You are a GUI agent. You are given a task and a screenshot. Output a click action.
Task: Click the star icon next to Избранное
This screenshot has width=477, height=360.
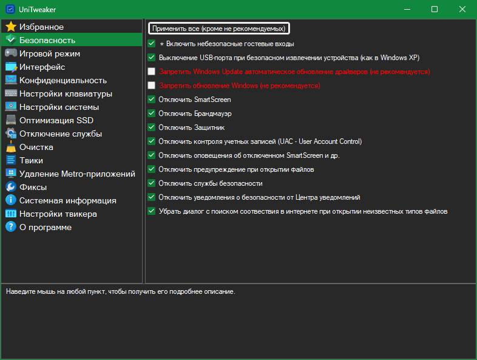[x=10, y=27]
